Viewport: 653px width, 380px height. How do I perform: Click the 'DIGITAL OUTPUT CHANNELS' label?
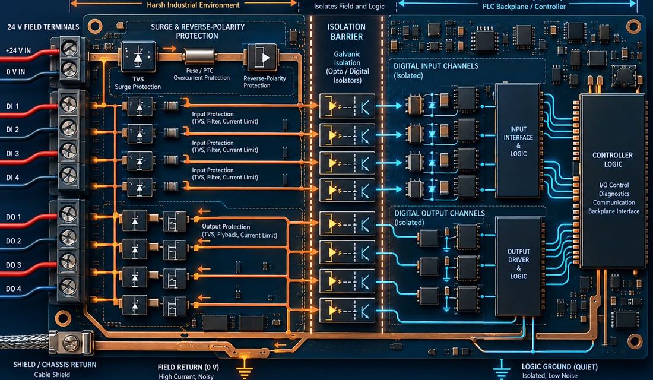point(439,213)
